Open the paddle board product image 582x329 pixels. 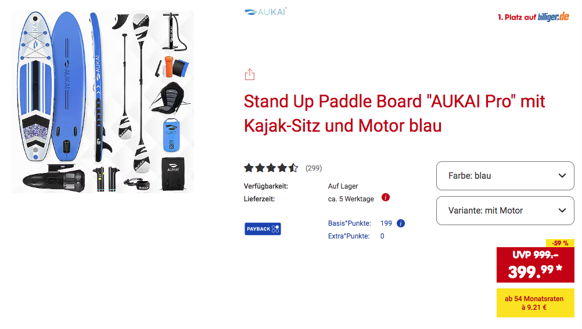102,102
